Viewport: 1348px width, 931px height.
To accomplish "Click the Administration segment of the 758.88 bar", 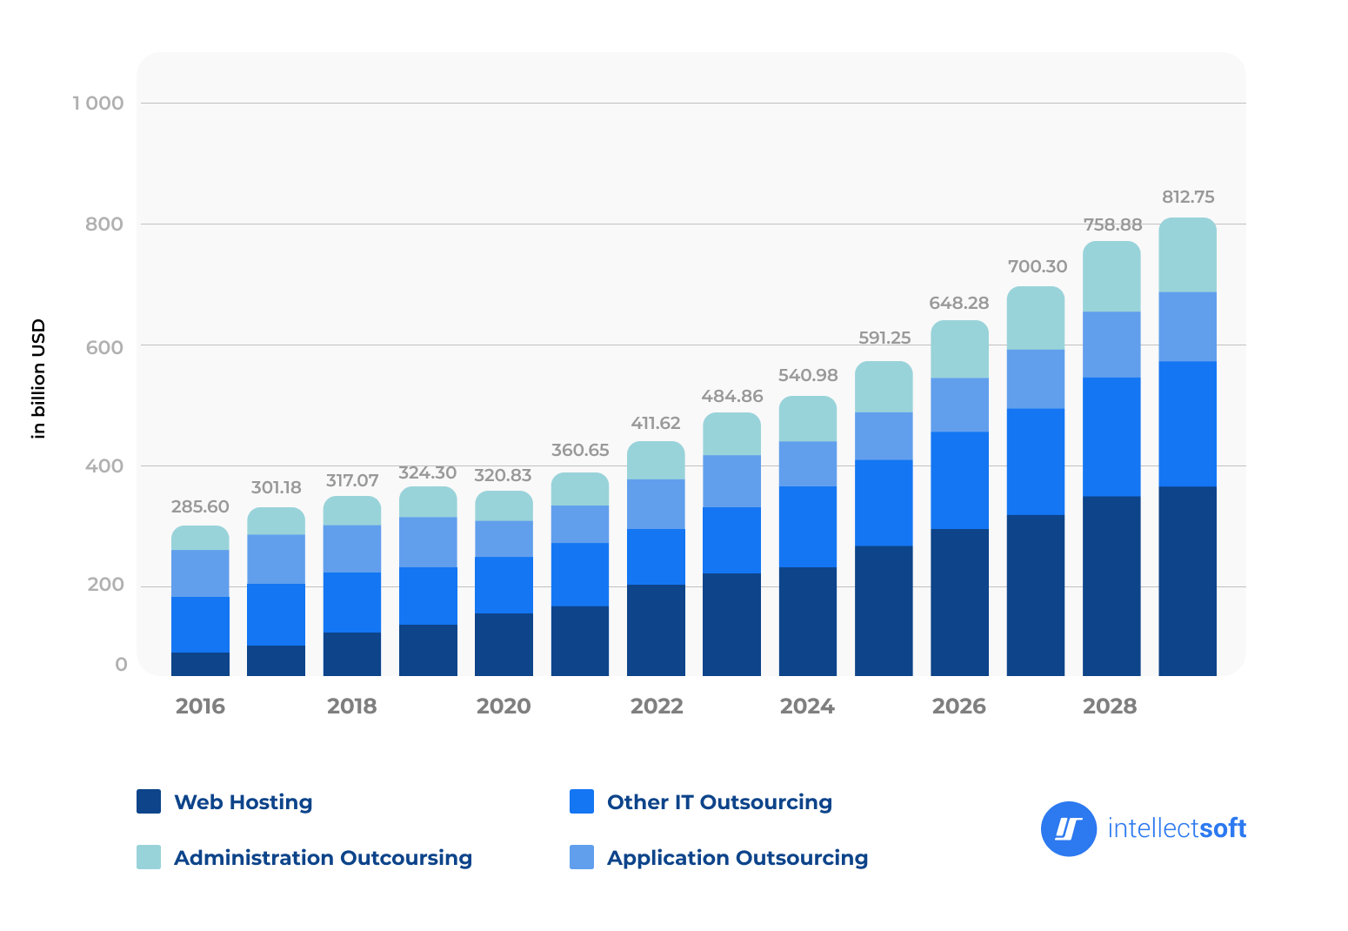I will pyautogui.click(x=1111, y=276).
